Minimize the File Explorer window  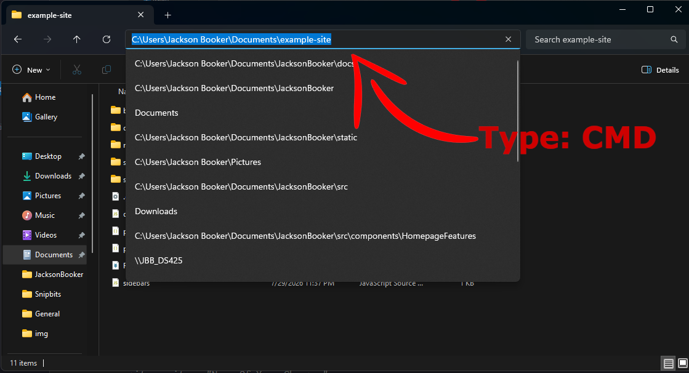coord(623,9)
